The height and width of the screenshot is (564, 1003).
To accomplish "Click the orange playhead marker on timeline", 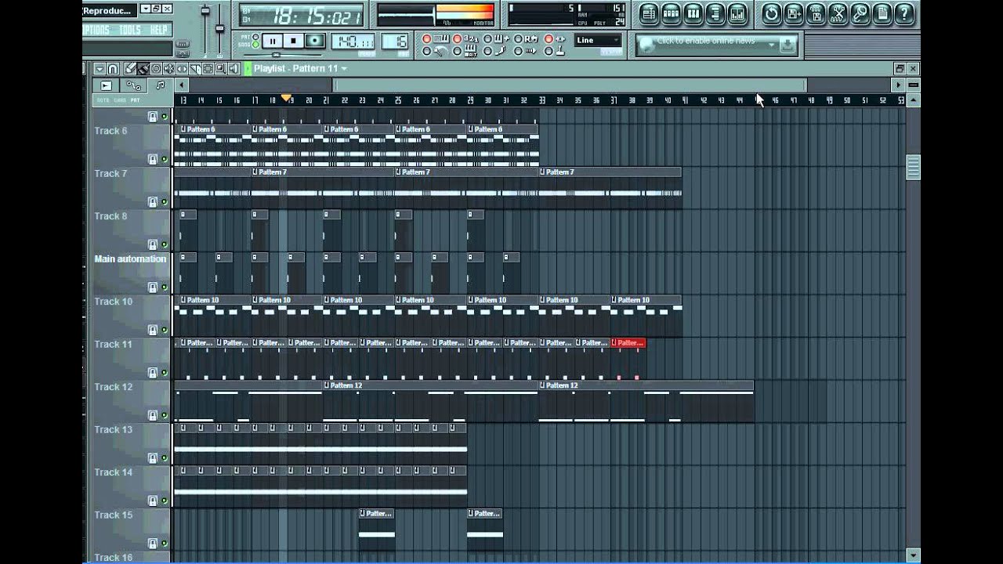I will pos(287,98).
